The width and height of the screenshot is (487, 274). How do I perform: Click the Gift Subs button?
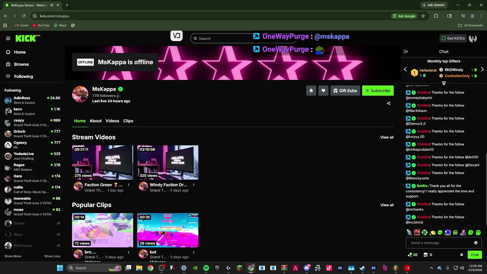point(345,91)
